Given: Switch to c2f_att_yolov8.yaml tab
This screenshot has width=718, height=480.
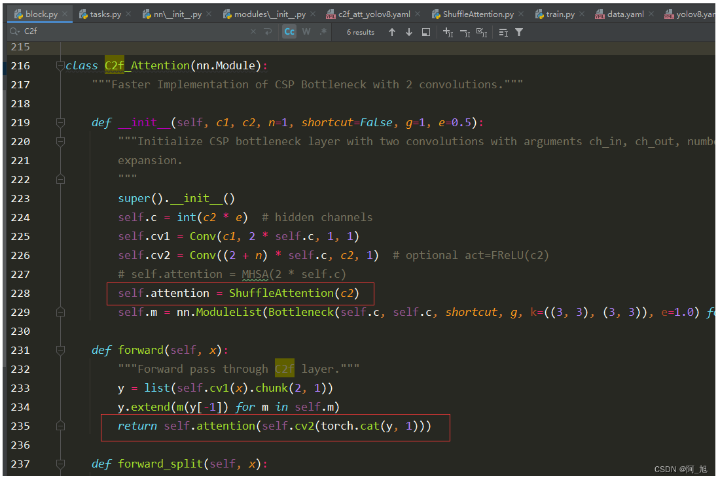Looking at the screenshot, I should click(374, 14).
